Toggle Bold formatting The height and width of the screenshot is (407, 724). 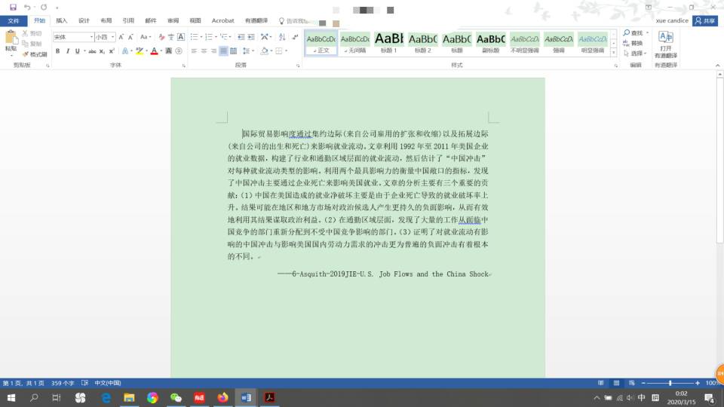(x=57, y=51)
